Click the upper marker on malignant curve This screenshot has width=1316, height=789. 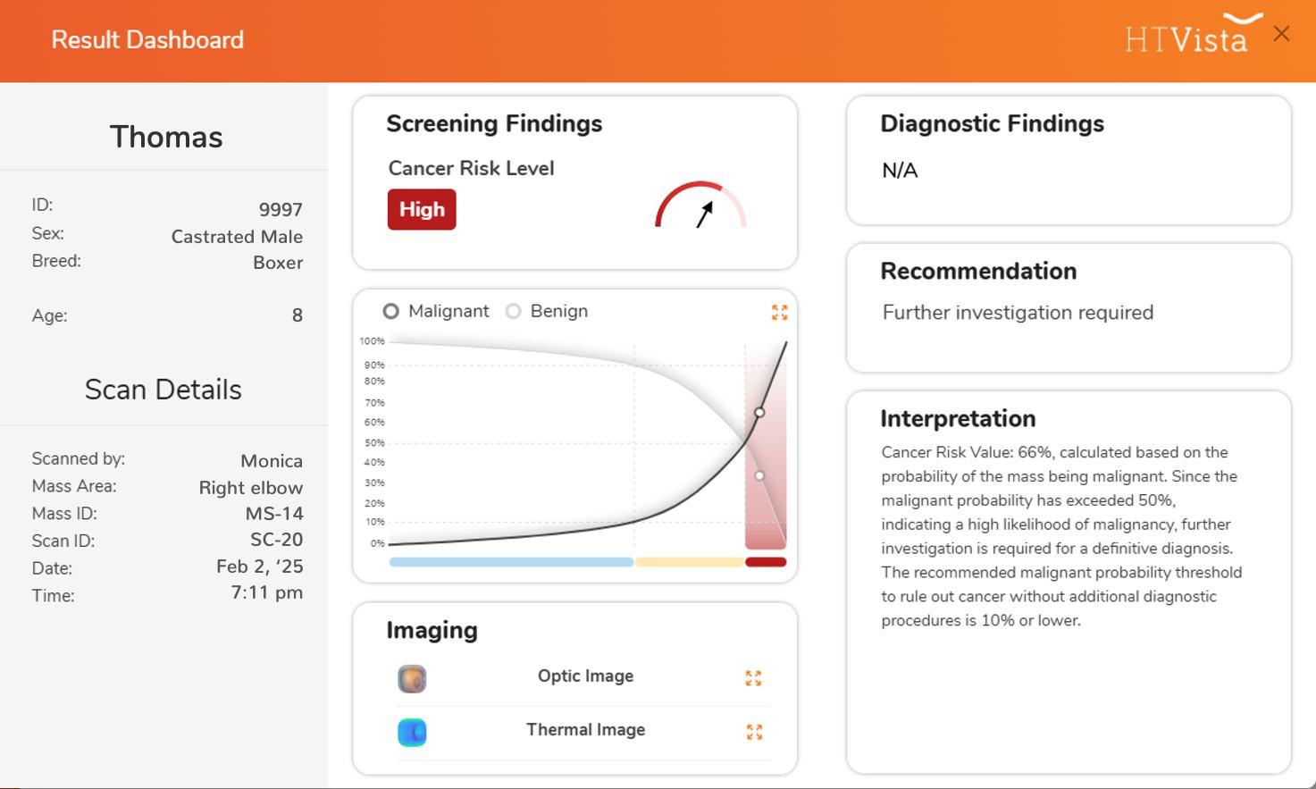759,413
